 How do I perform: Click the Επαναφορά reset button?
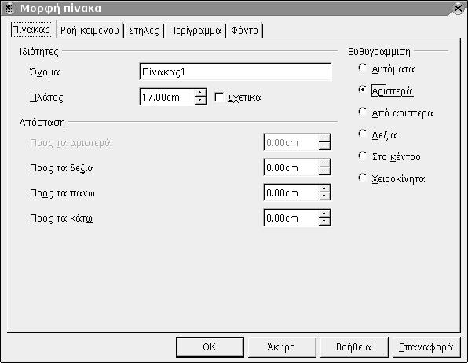coord(426,346)
